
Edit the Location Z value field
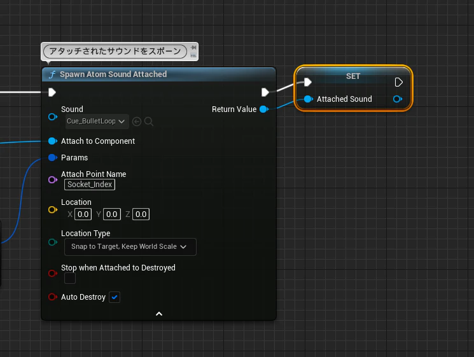(x=141, y=214)
